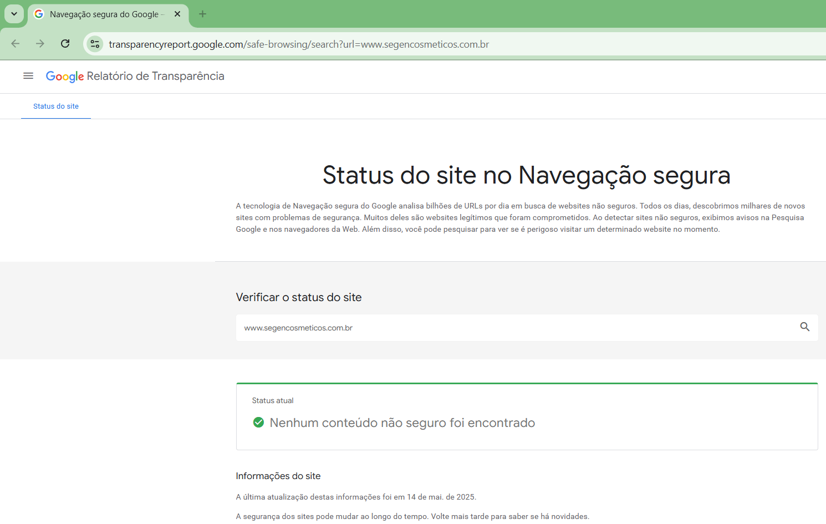
Task: Click 'Nenhum conteúdo não seguro foi encontrado' text
Action: (x=402, y=423)
